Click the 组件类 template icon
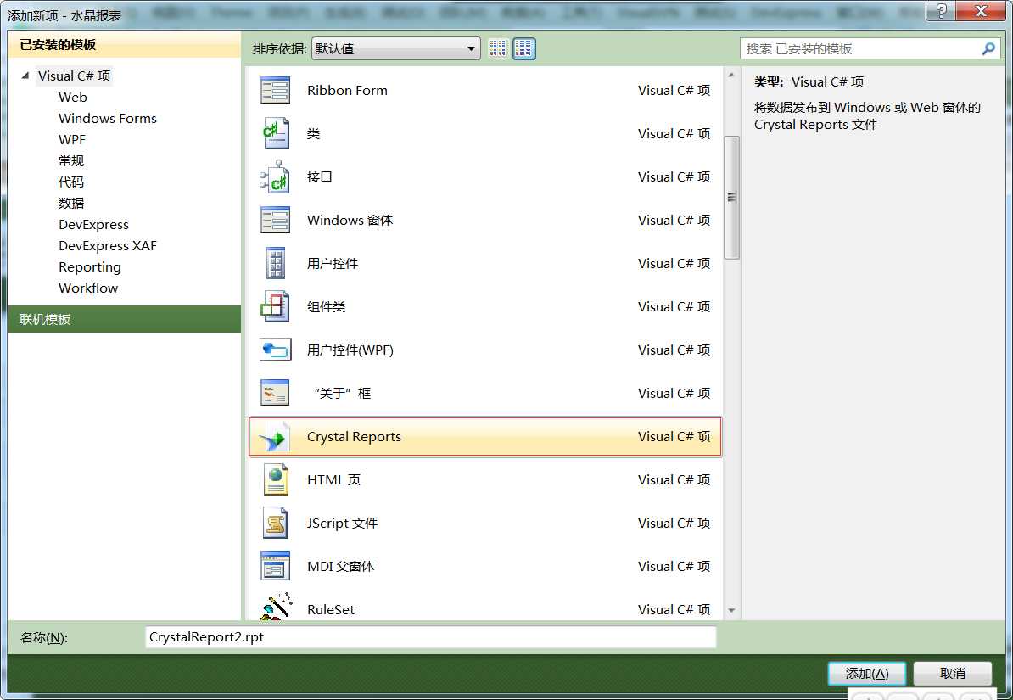The image size is (1013, 700). tap(275, 306)
